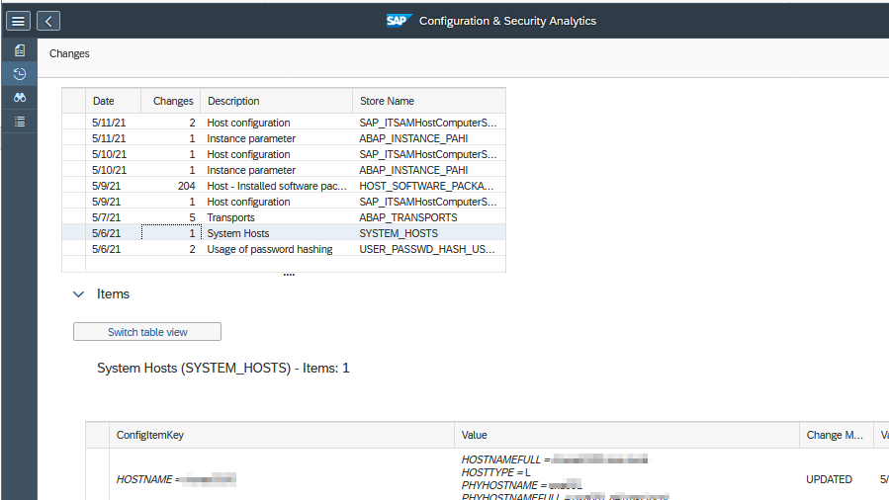Collapse the Items section chevron
This screenshot has width=889, height=500.
point(79,294)
